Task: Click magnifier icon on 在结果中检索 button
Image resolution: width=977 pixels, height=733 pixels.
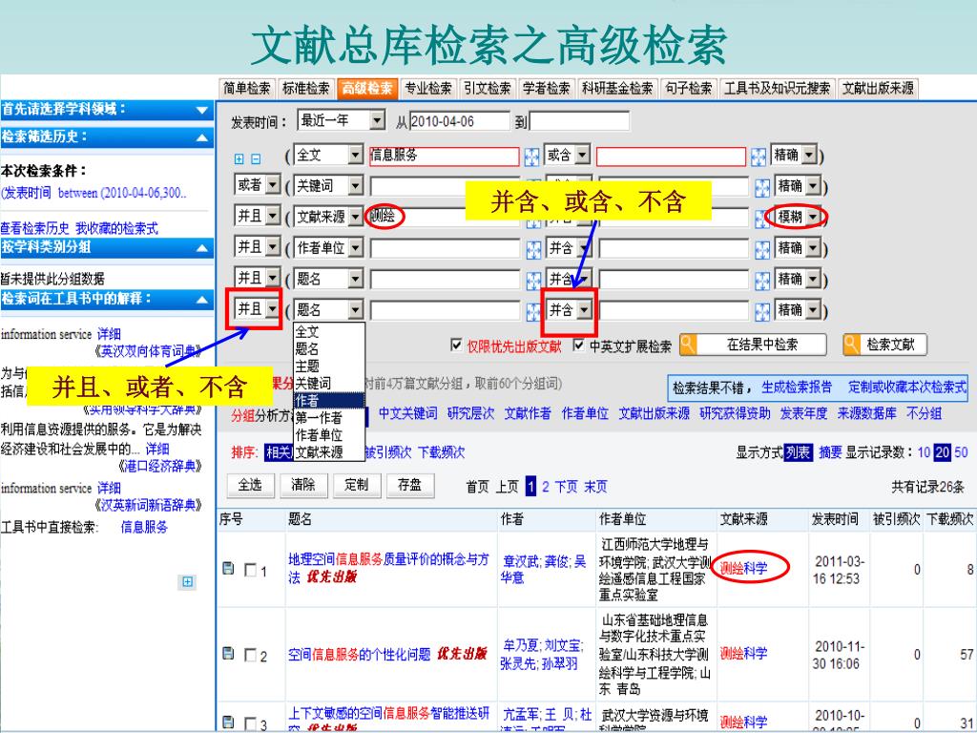Action: coord(687,345)
